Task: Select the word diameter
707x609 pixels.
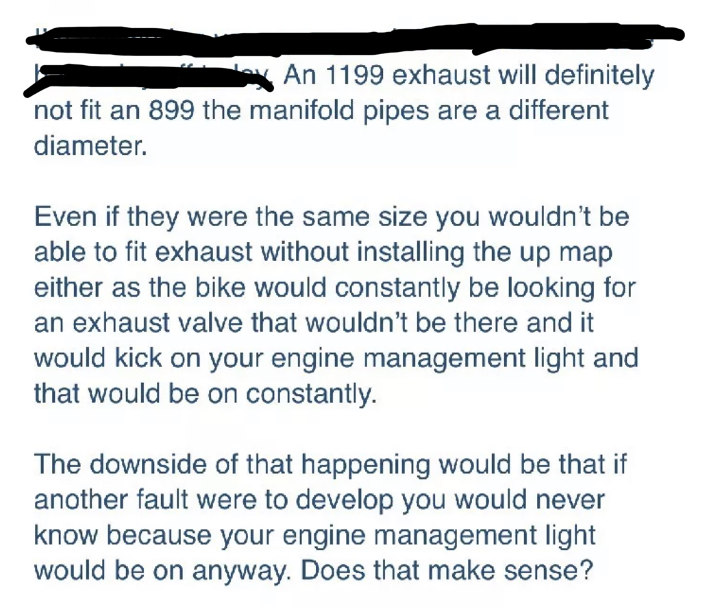Action: pyautogui.click(x=90, y=146)
